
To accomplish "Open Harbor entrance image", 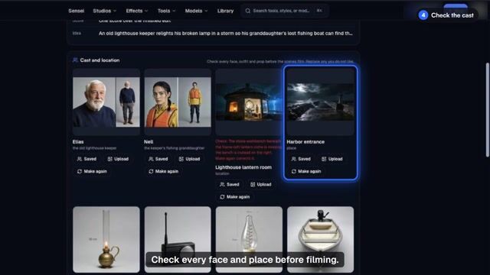I will (x=320, y=102).
